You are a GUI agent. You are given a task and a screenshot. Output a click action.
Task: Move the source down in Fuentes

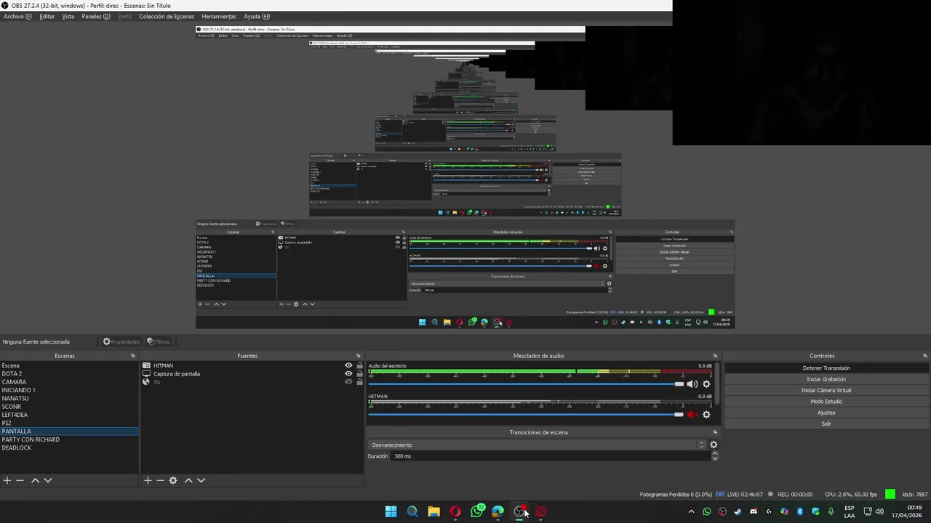tap(201, 480)
